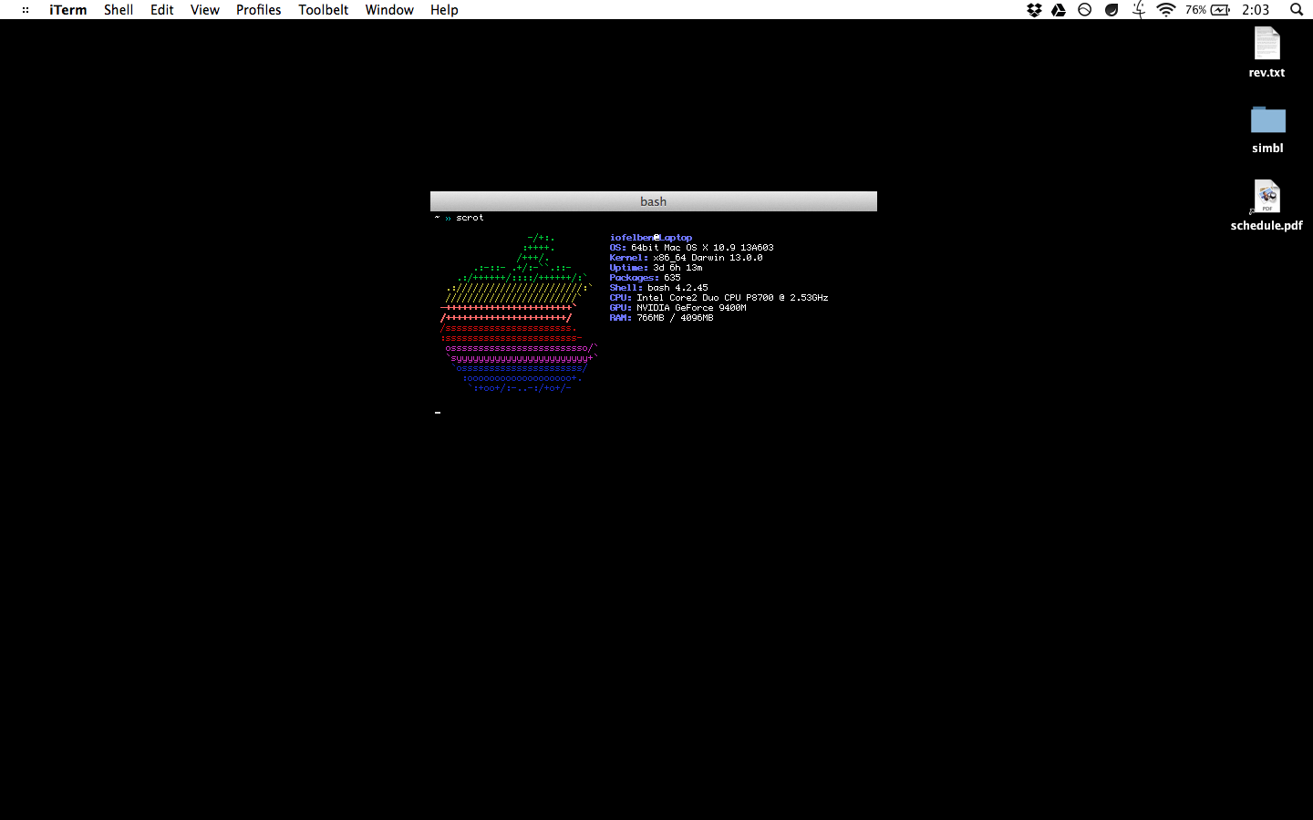Screen dimensions: 1313x820
Task: Click the small grid icon left of iTerm
Action: (x=26, y=10)
